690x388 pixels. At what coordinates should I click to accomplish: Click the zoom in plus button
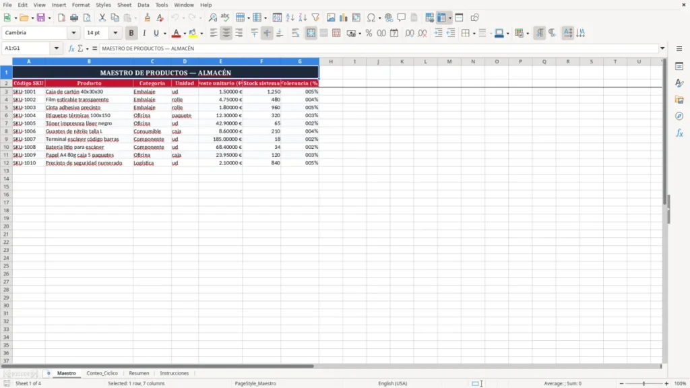[x=666, y=383]
